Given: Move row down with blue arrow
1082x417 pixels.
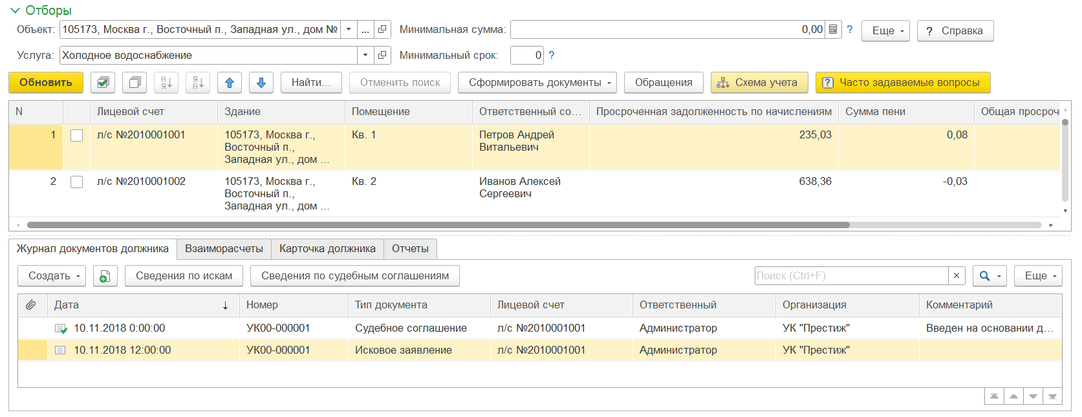Looking at the screenshot, I should pyautogui.click(x=261, y=83).
